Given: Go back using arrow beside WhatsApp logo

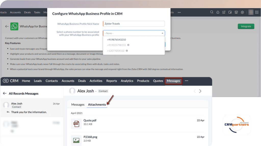Looking at the screenshot, I should point(7,26).
